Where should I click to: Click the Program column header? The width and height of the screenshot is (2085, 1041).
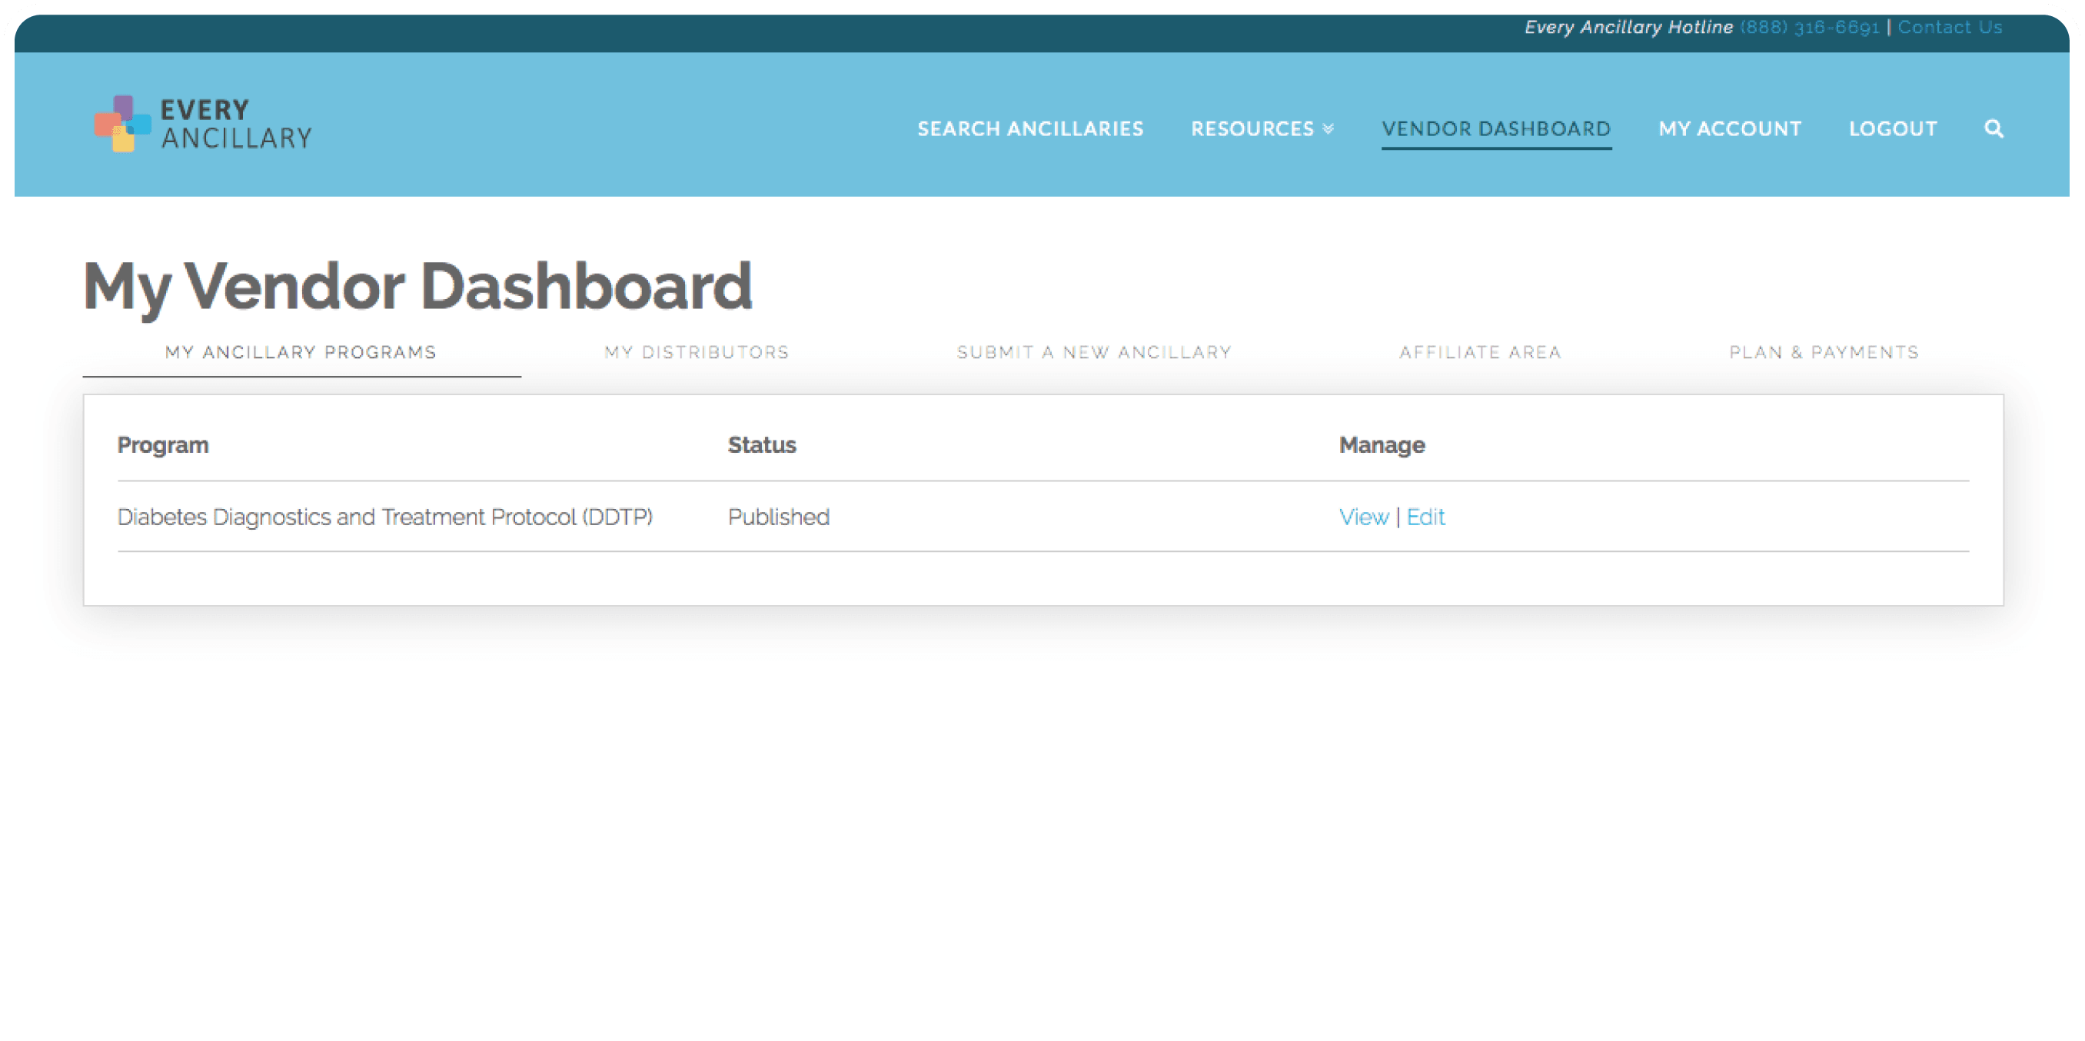click(163, 445)
